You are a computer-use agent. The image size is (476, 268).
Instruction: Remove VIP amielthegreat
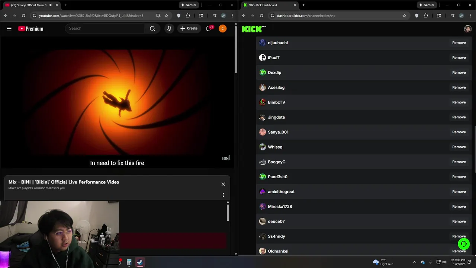(459, 192)
